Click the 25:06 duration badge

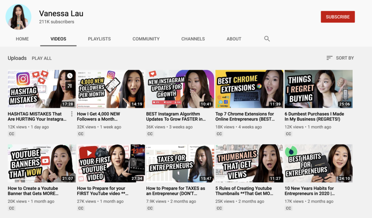click(x=344, y=104)
